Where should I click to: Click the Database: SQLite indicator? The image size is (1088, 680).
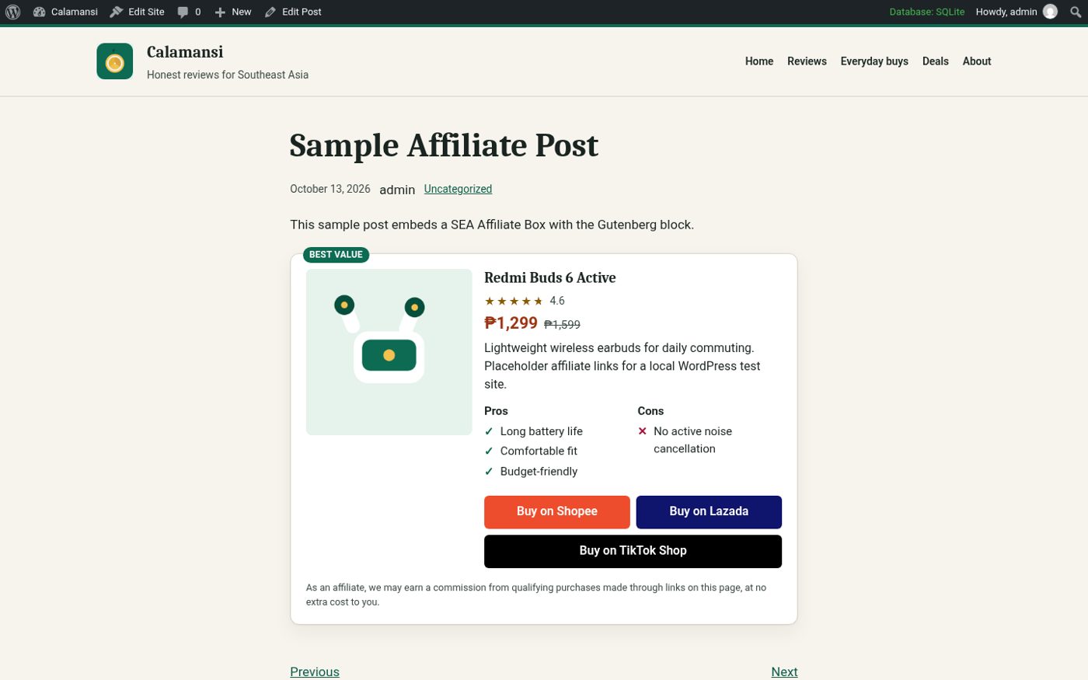pos(927,12)
